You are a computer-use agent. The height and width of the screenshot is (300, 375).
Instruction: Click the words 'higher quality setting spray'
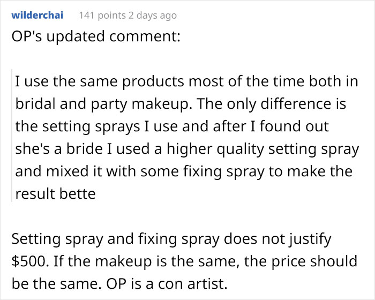point(263,149)
